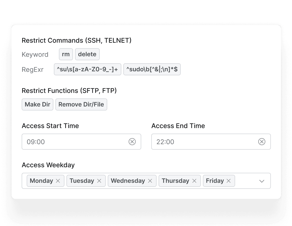Screen dimensions: 292x226
Task: Clear the Access Start Time value
Action: pyautogui.click(x=132, y=142)
